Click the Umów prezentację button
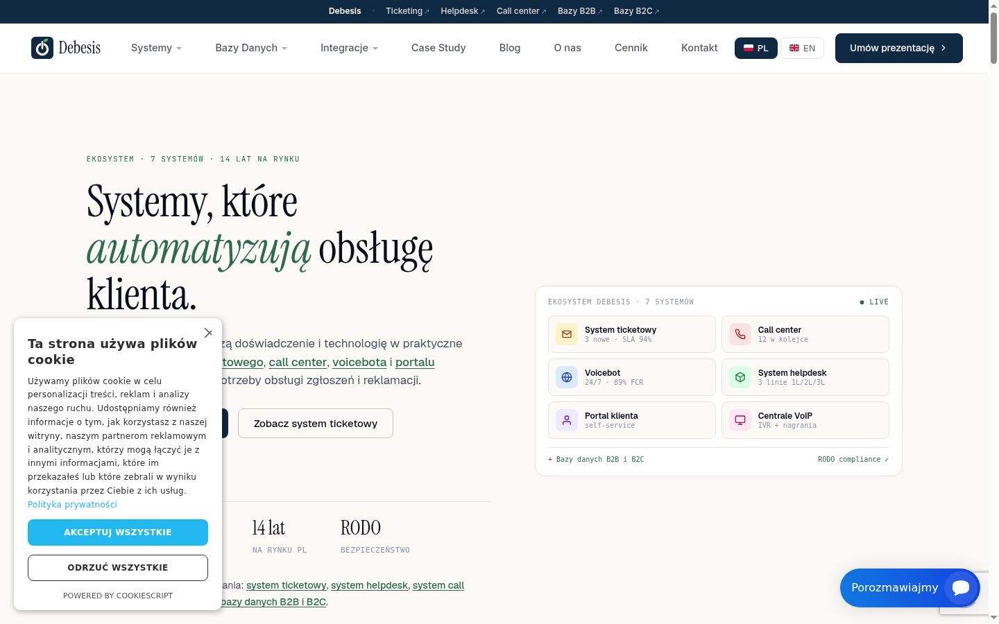Viewport: 999px width, 624px height. click(899, 48)
